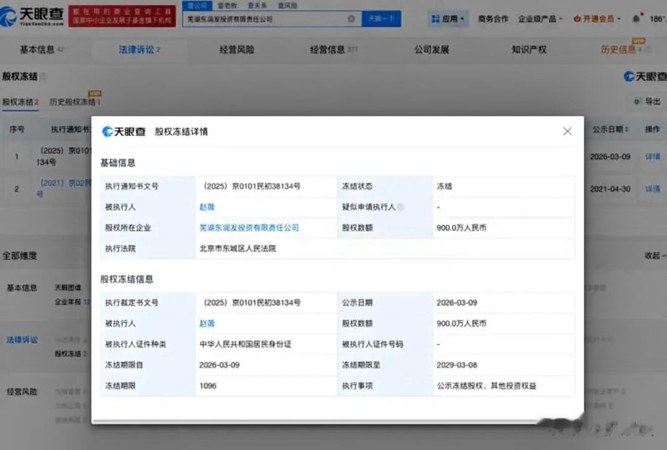Viewport: 667px width, 450px height.
Task: Click the 天眼一下 search button
Action: pyautogui.click(x=381, y=19)
